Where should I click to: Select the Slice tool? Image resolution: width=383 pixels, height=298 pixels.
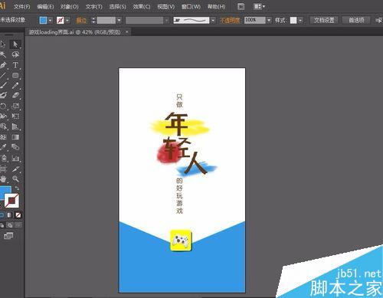coord(15,169)
